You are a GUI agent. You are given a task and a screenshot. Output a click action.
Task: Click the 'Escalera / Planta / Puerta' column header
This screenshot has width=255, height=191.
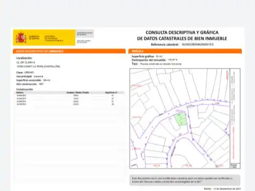point(78,92)
